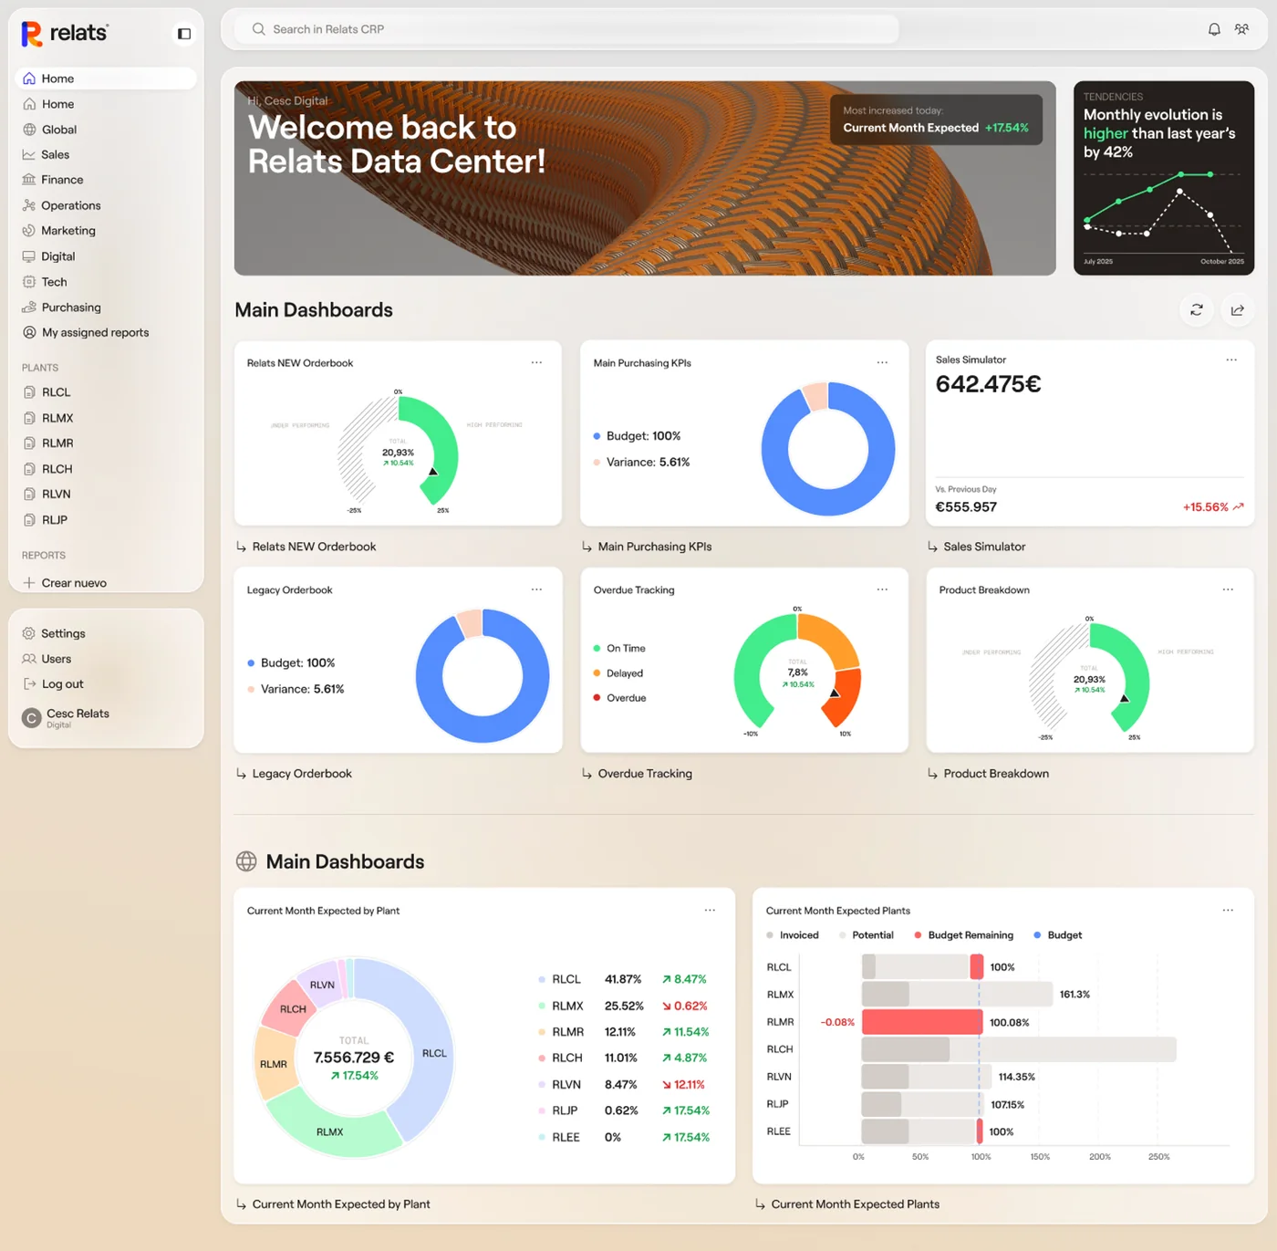Open options menu of Current Month Expected Plants card
The height and width of the screenshot is (1251, 1277).
(1228, 910)
